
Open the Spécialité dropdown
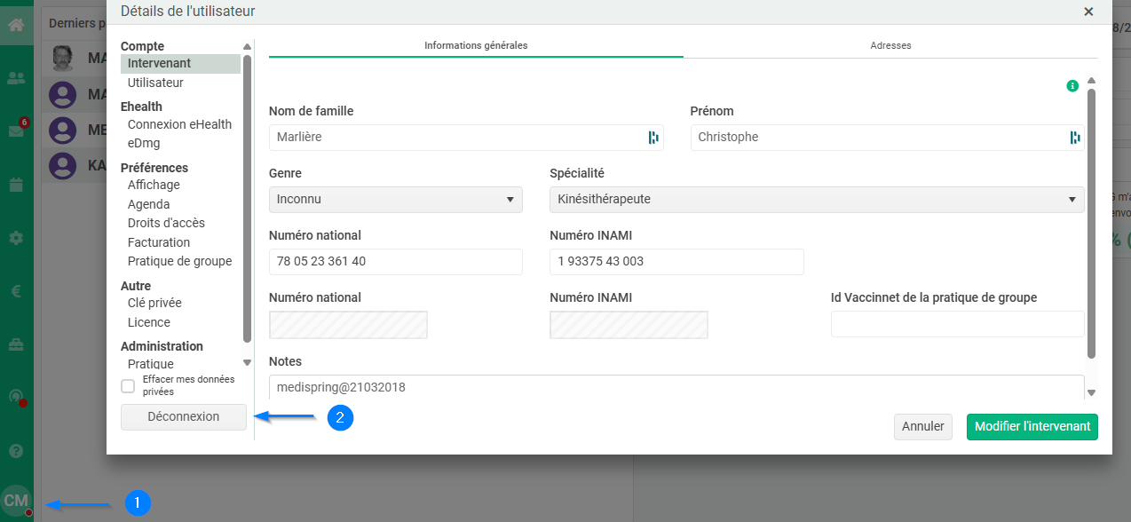pos(817,199)
